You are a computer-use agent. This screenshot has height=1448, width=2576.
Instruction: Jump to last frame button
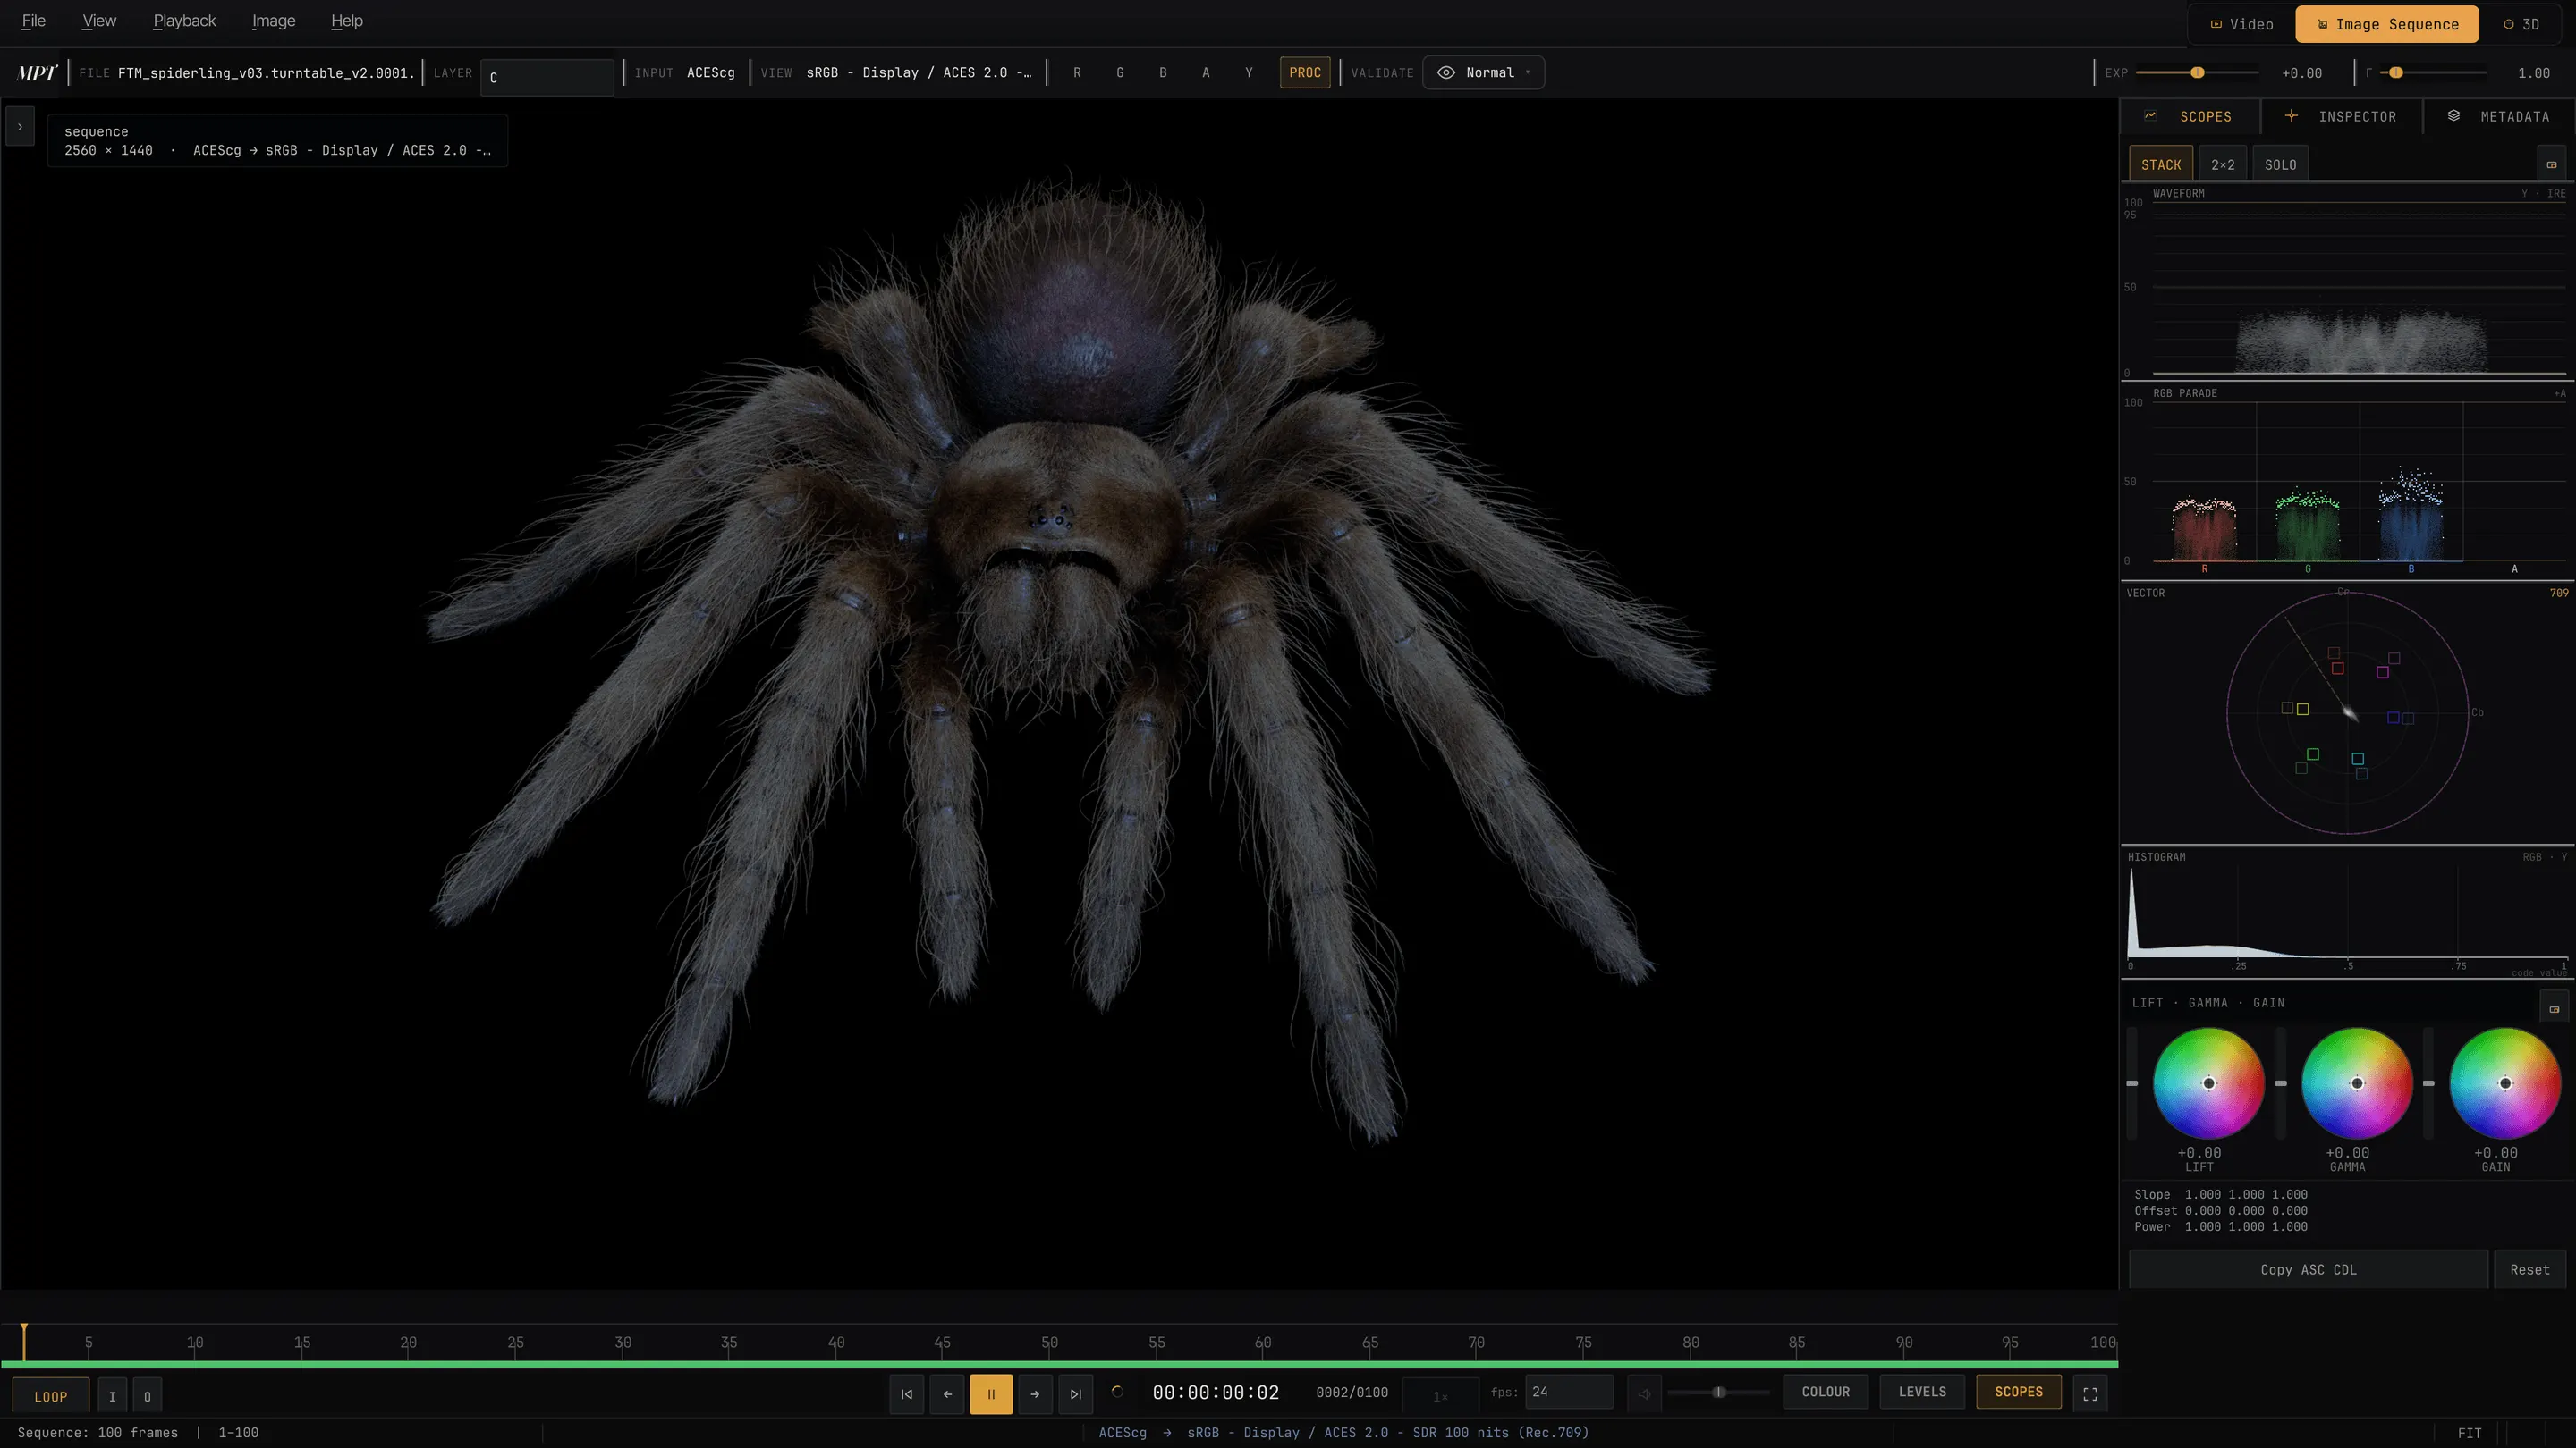point(1076,1394)
